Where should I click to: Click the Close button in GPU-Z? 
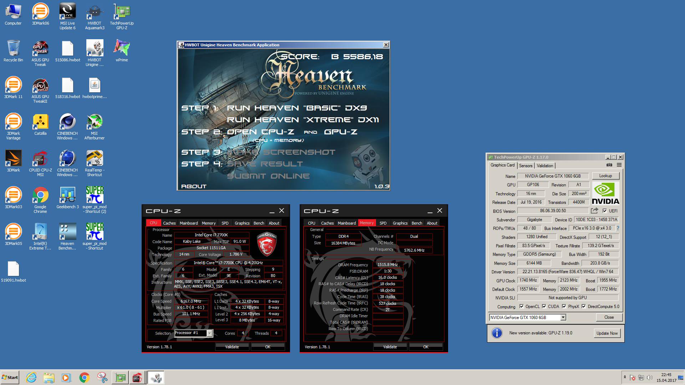point(609,317)
